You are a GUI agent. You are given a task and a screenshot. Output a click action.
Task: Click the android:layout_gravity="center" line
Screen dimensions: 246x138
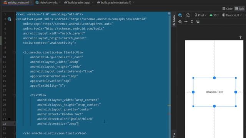pos(65,109)
